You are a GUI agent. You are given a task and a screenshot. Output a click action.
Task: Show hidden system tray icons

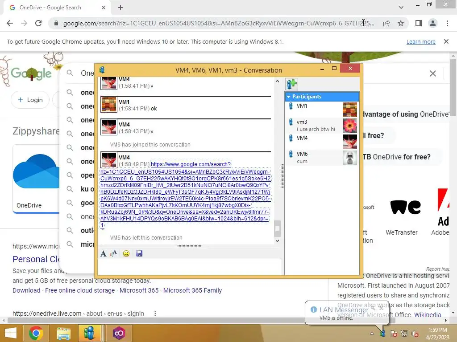[372, 334]
